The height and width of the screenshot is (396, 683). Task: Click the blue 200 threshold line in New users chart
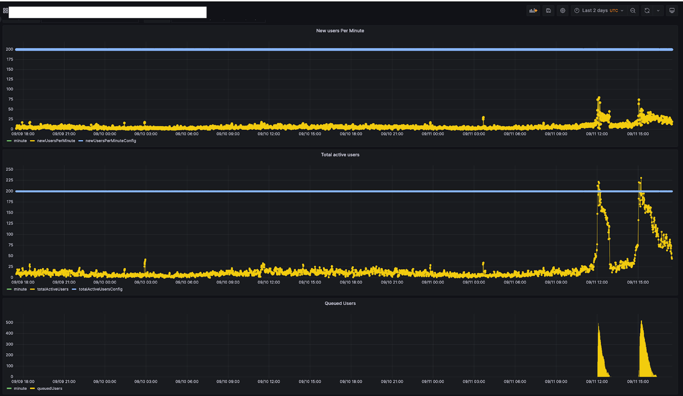click(344, 50)
